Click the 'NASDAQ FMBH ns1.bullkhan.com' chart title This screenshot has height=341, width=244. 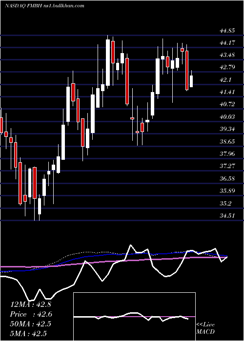[44, 6]
